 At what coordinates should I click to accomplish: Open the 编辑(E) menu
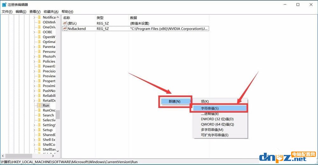click(x=21, y=12)
